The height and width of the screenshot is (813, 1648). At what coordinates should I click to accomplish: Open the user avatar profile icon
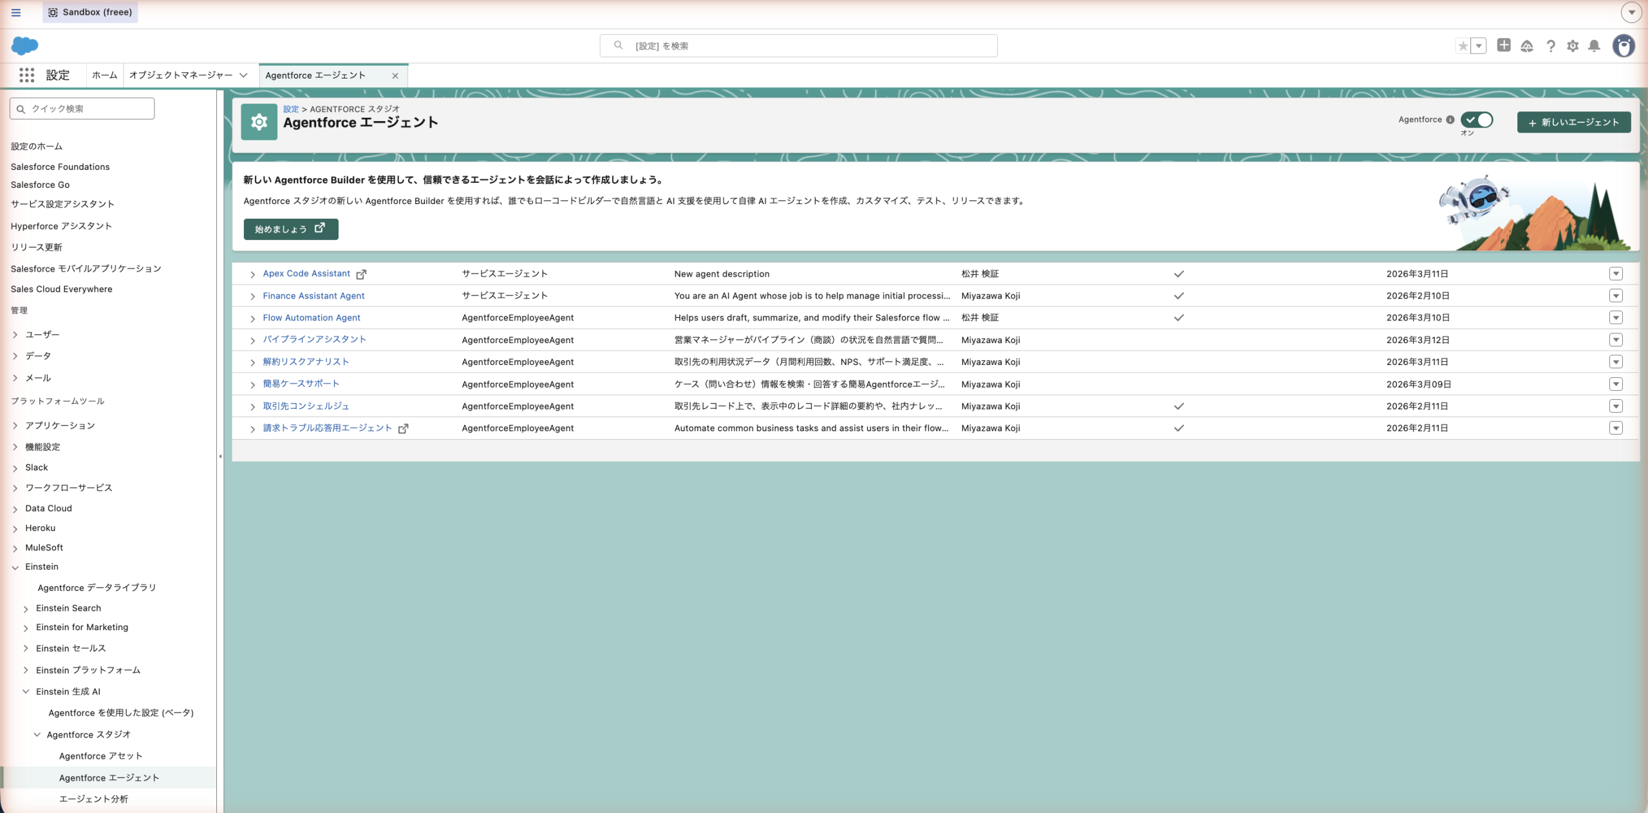click(x=1624, y=46)
